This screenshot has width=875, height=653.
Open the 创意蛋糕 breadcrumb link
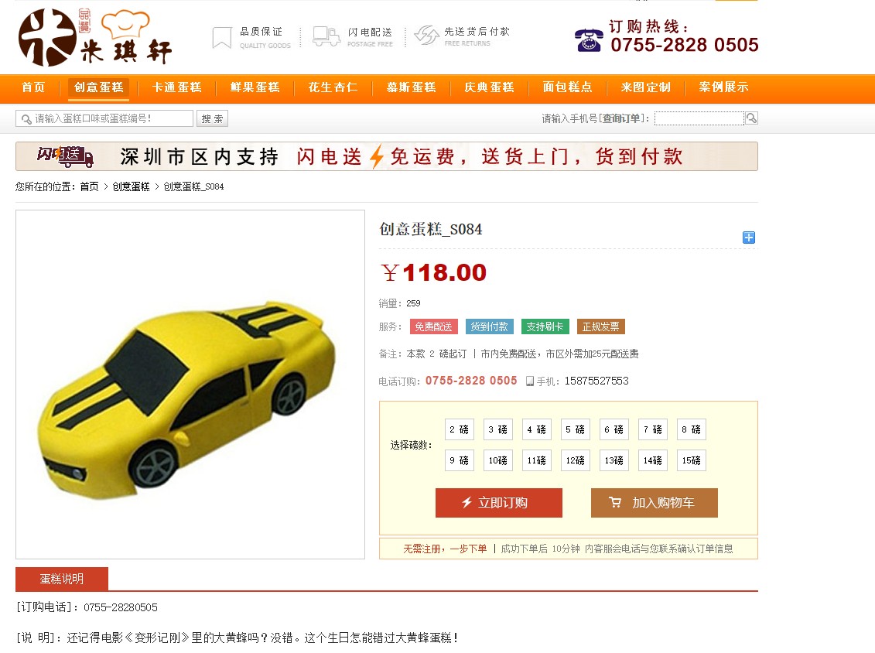point(132,186)
